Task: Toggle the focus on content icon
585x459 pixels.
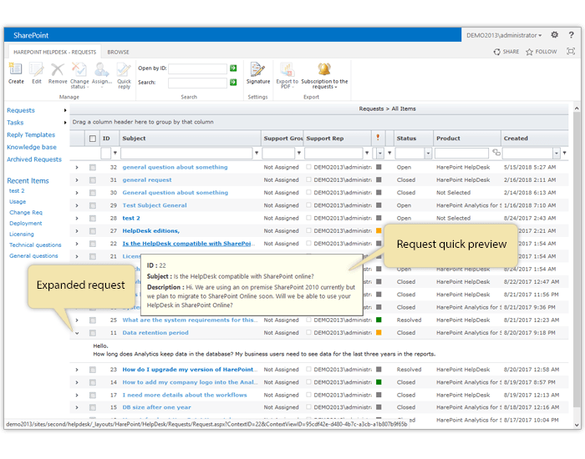Action: pyautogui.click(x=571, y=52)
